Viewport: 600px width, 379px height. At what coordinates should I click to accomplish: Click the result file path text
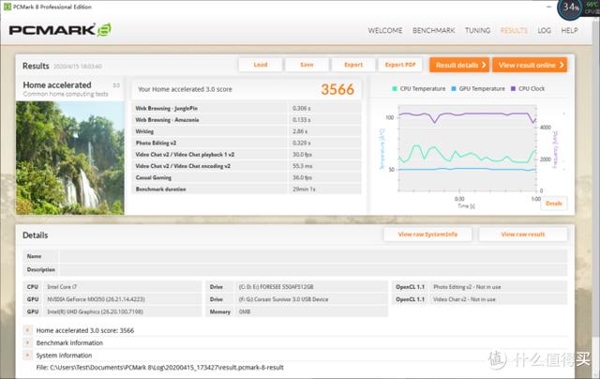[160, 367]
